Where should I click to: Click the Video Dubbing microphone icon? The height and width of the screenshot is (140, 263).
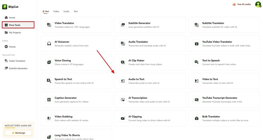pos(49,118)
